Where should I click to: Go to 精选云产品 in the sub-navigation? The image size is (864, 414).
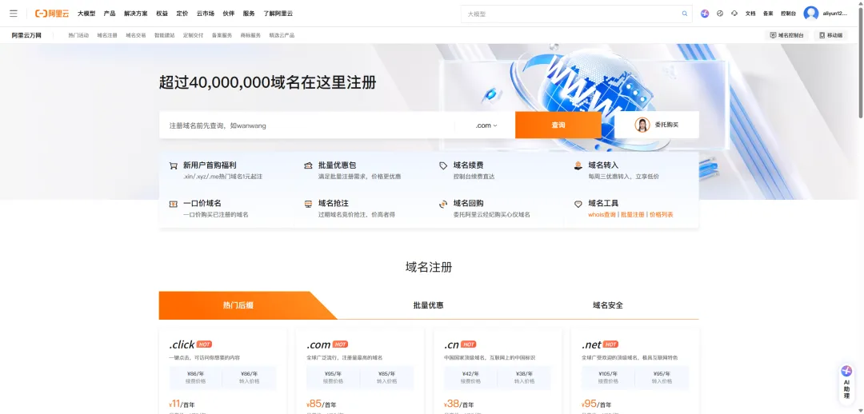point(282,35)
